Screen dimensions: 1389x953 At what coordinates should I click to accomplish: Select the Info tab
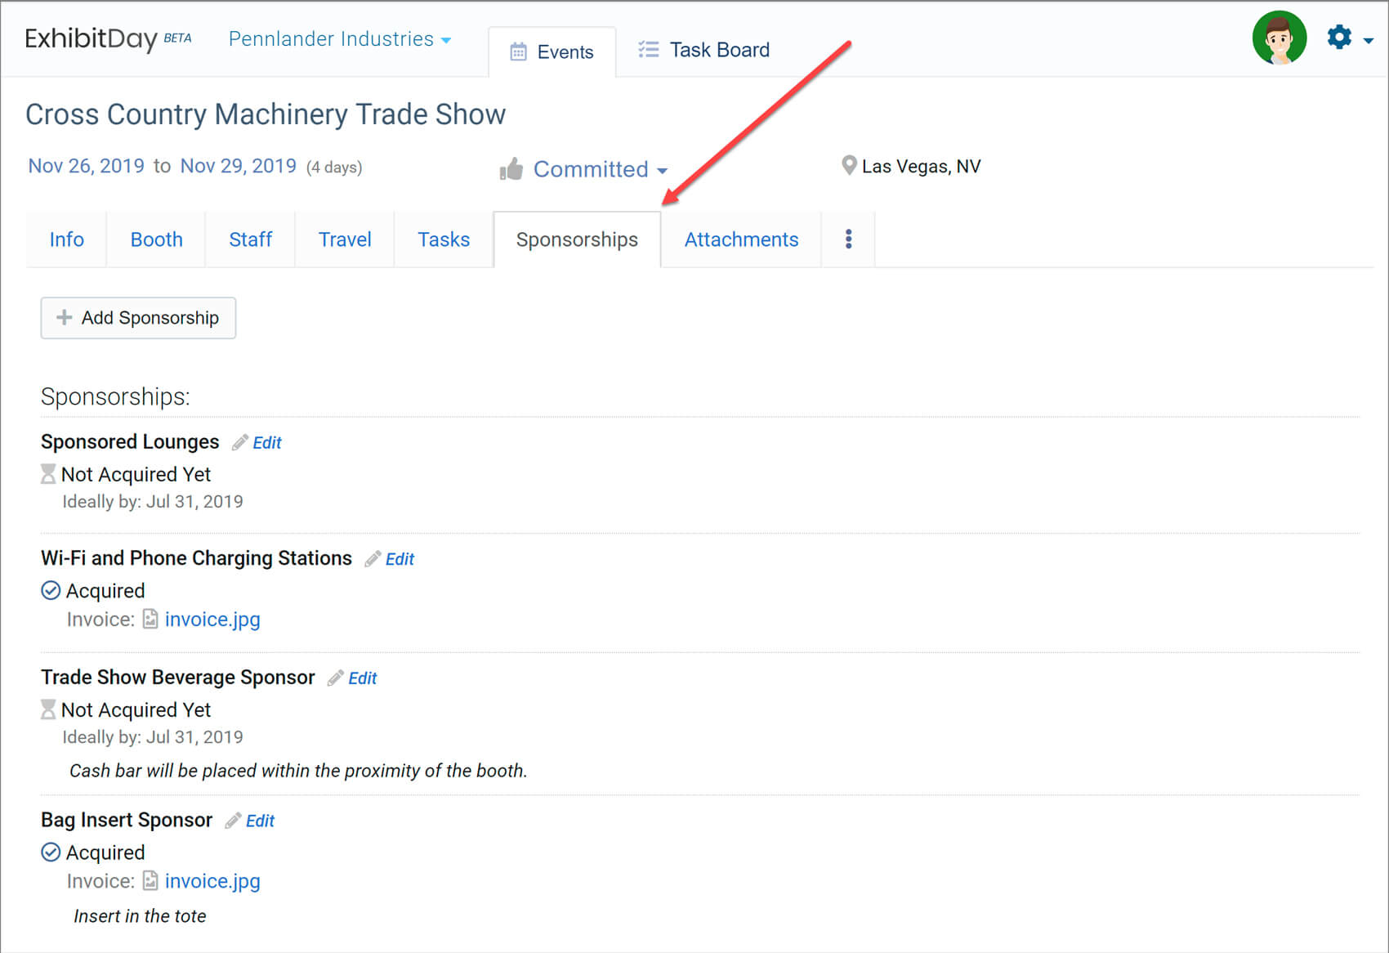[x=66, y=239]
